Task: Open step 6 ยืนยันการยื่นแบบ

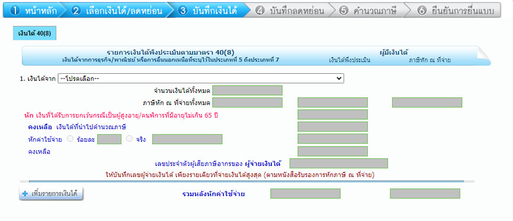Action: pyautogui.click(x=456, y=11)
